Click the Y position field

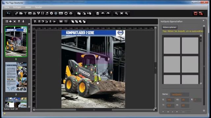coord(170,106)
